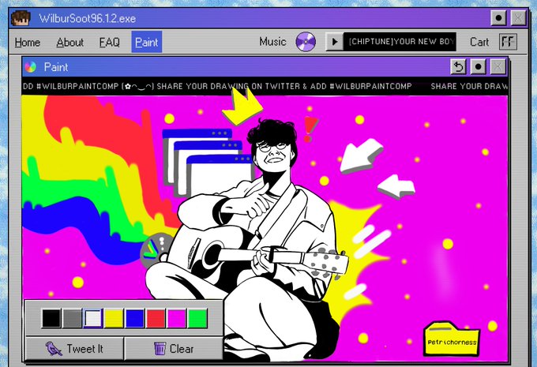Viewport: 537px width, 367px height.
Task: Click the Clear canvas button
Action: pos(174,349)
